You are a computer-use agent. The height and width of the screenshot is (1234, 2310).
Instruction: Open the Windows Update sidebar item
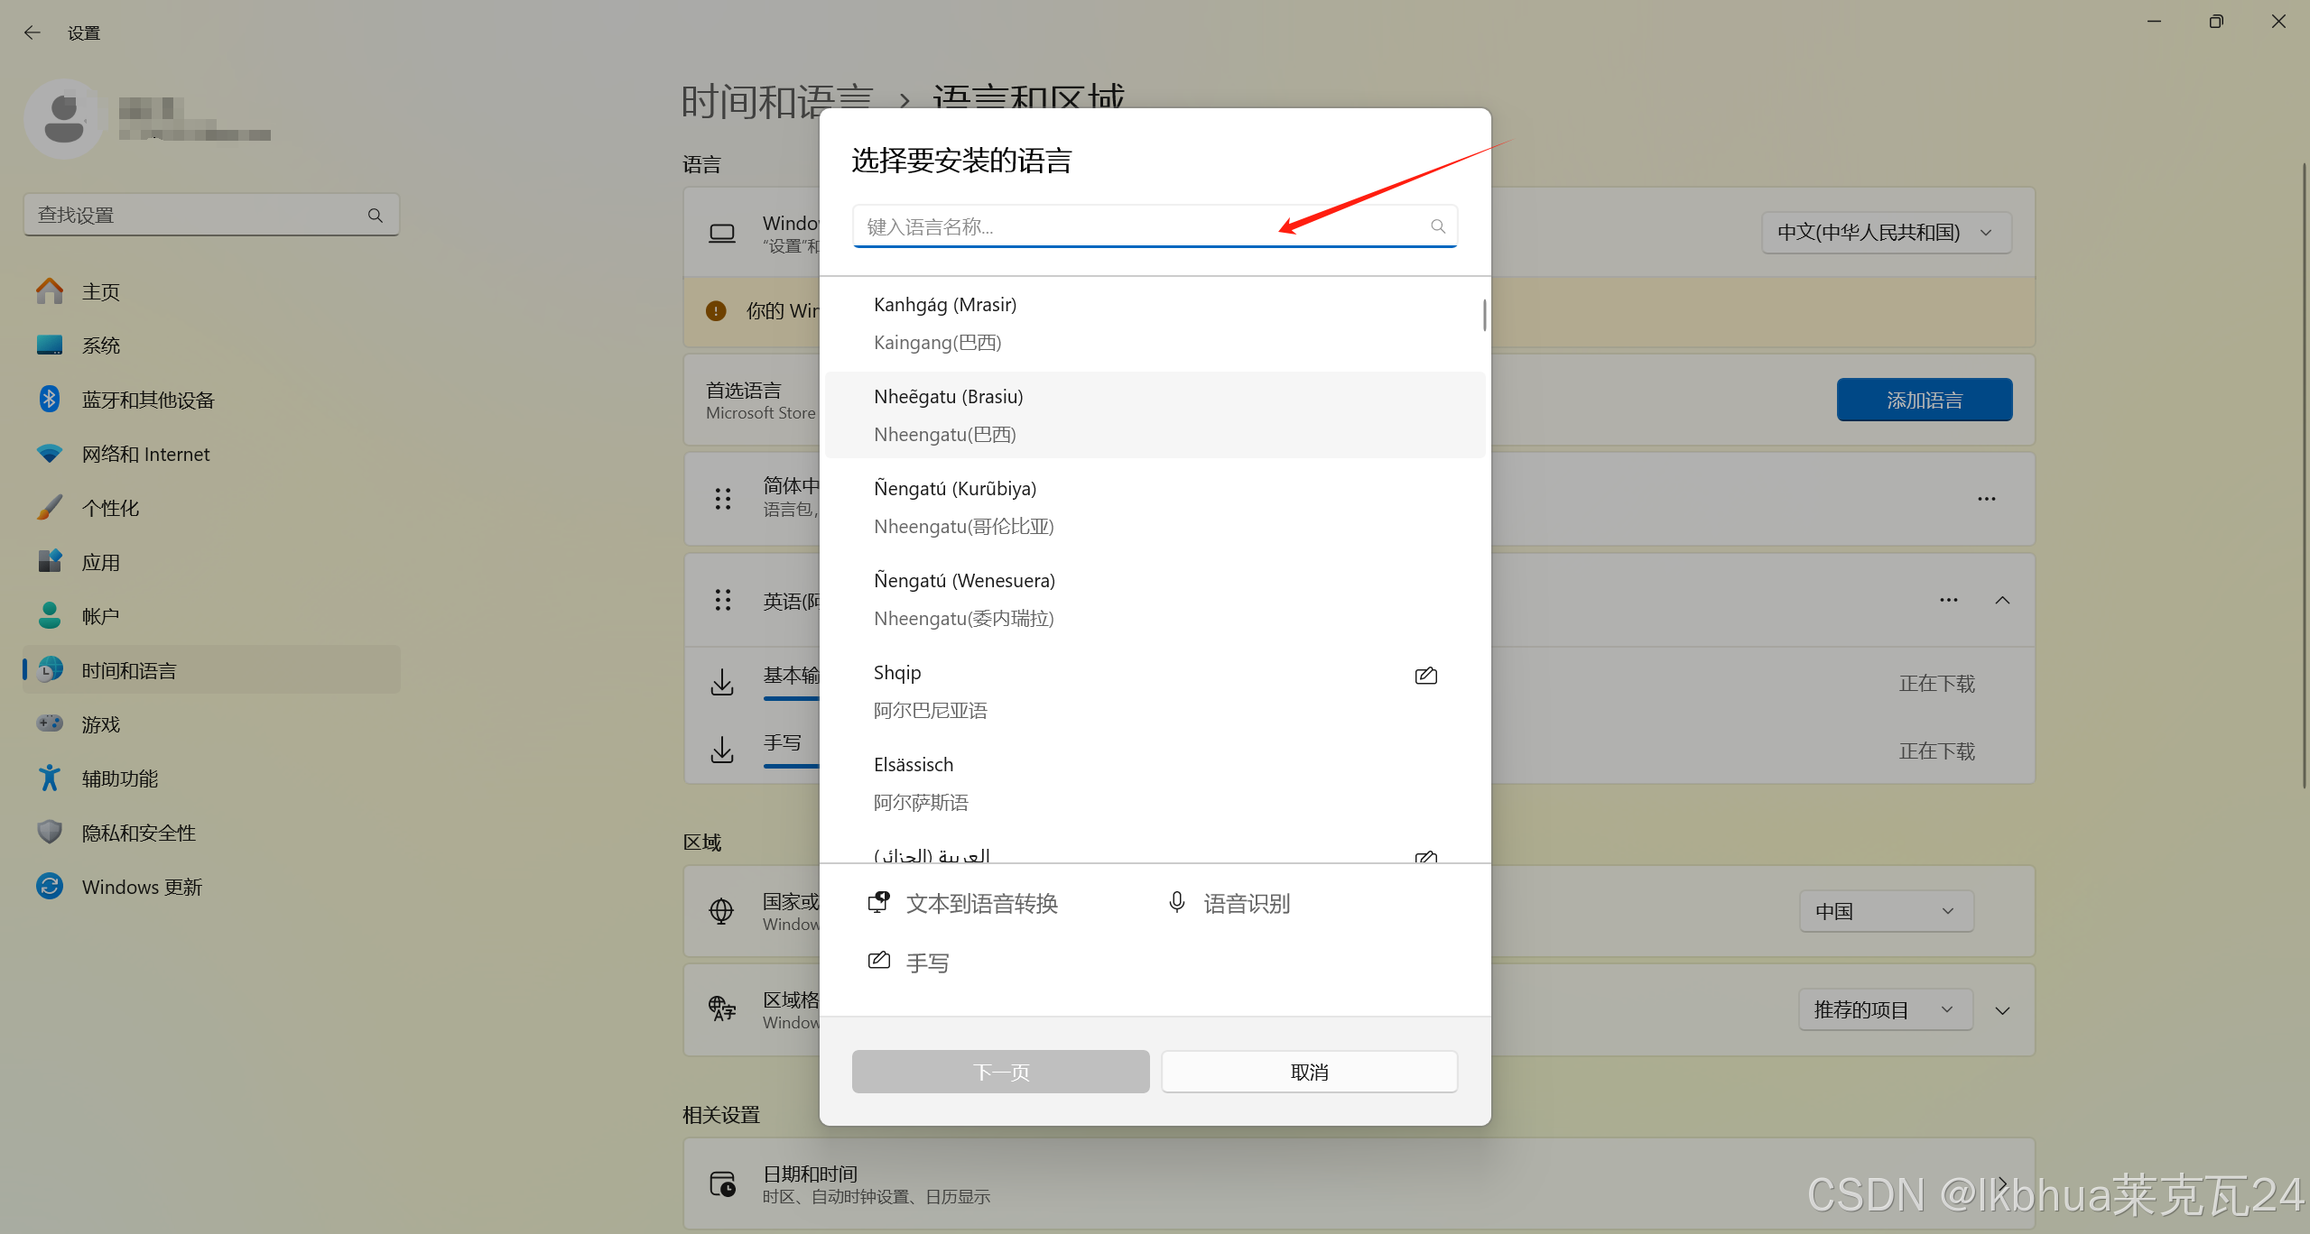click(x=142, y=887)
